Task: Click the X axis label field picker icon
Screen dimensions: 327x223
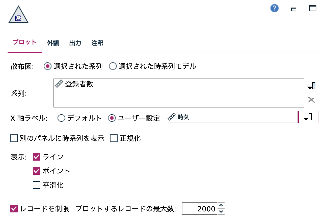Action: pyautogui.click(x=308, y=117)
